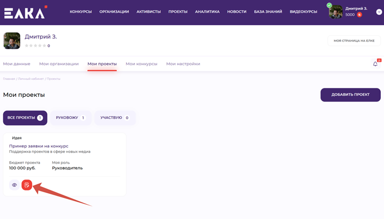
Task: Open the Мои настройки tab
Action: tap(183, 64)
